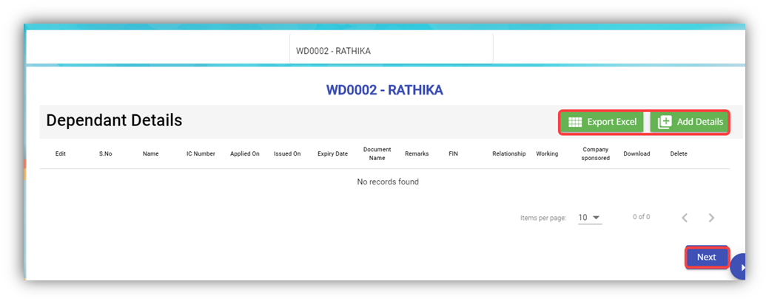
Task: Click the WD0002 - RATHIKA employee selector field
Action: (x=391, y=51)
